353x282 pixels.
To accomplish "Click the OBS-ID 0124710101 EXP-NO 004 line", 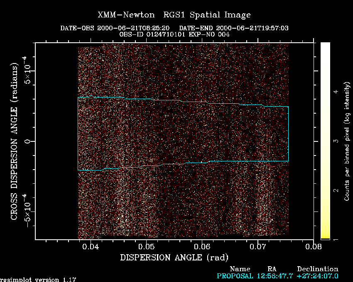I will point(174,34).
